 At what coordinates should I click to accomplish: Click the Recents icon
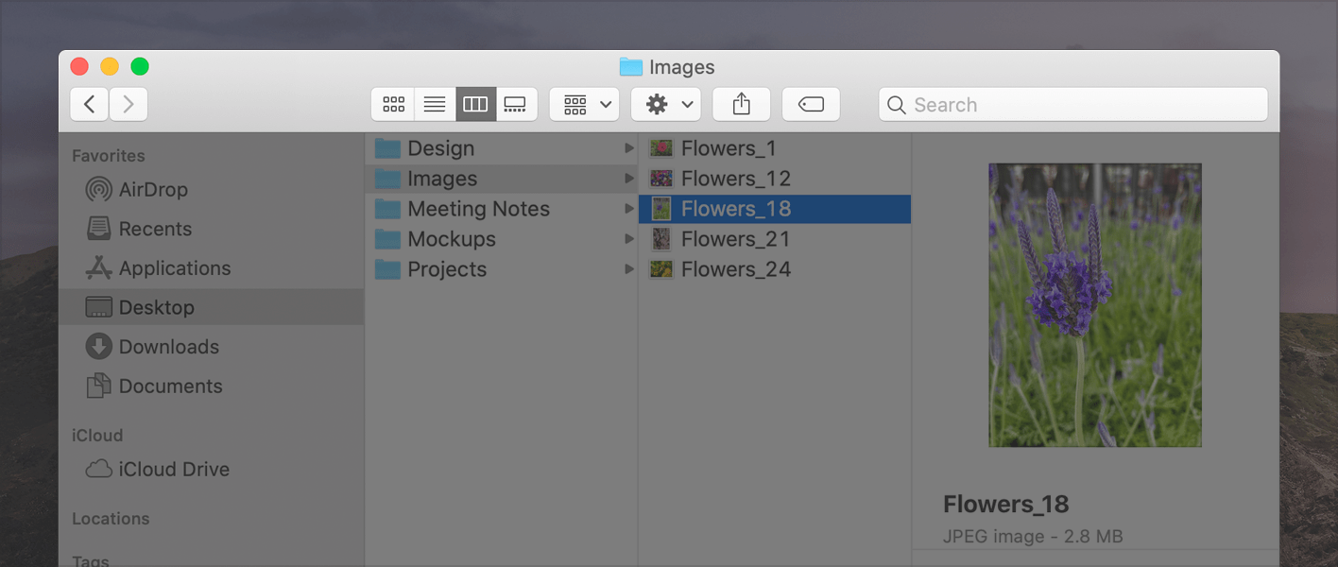[x=98, y=229]
